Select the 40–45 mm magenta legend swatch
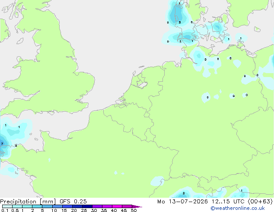The image size is (274, 212). click(117, 206)
